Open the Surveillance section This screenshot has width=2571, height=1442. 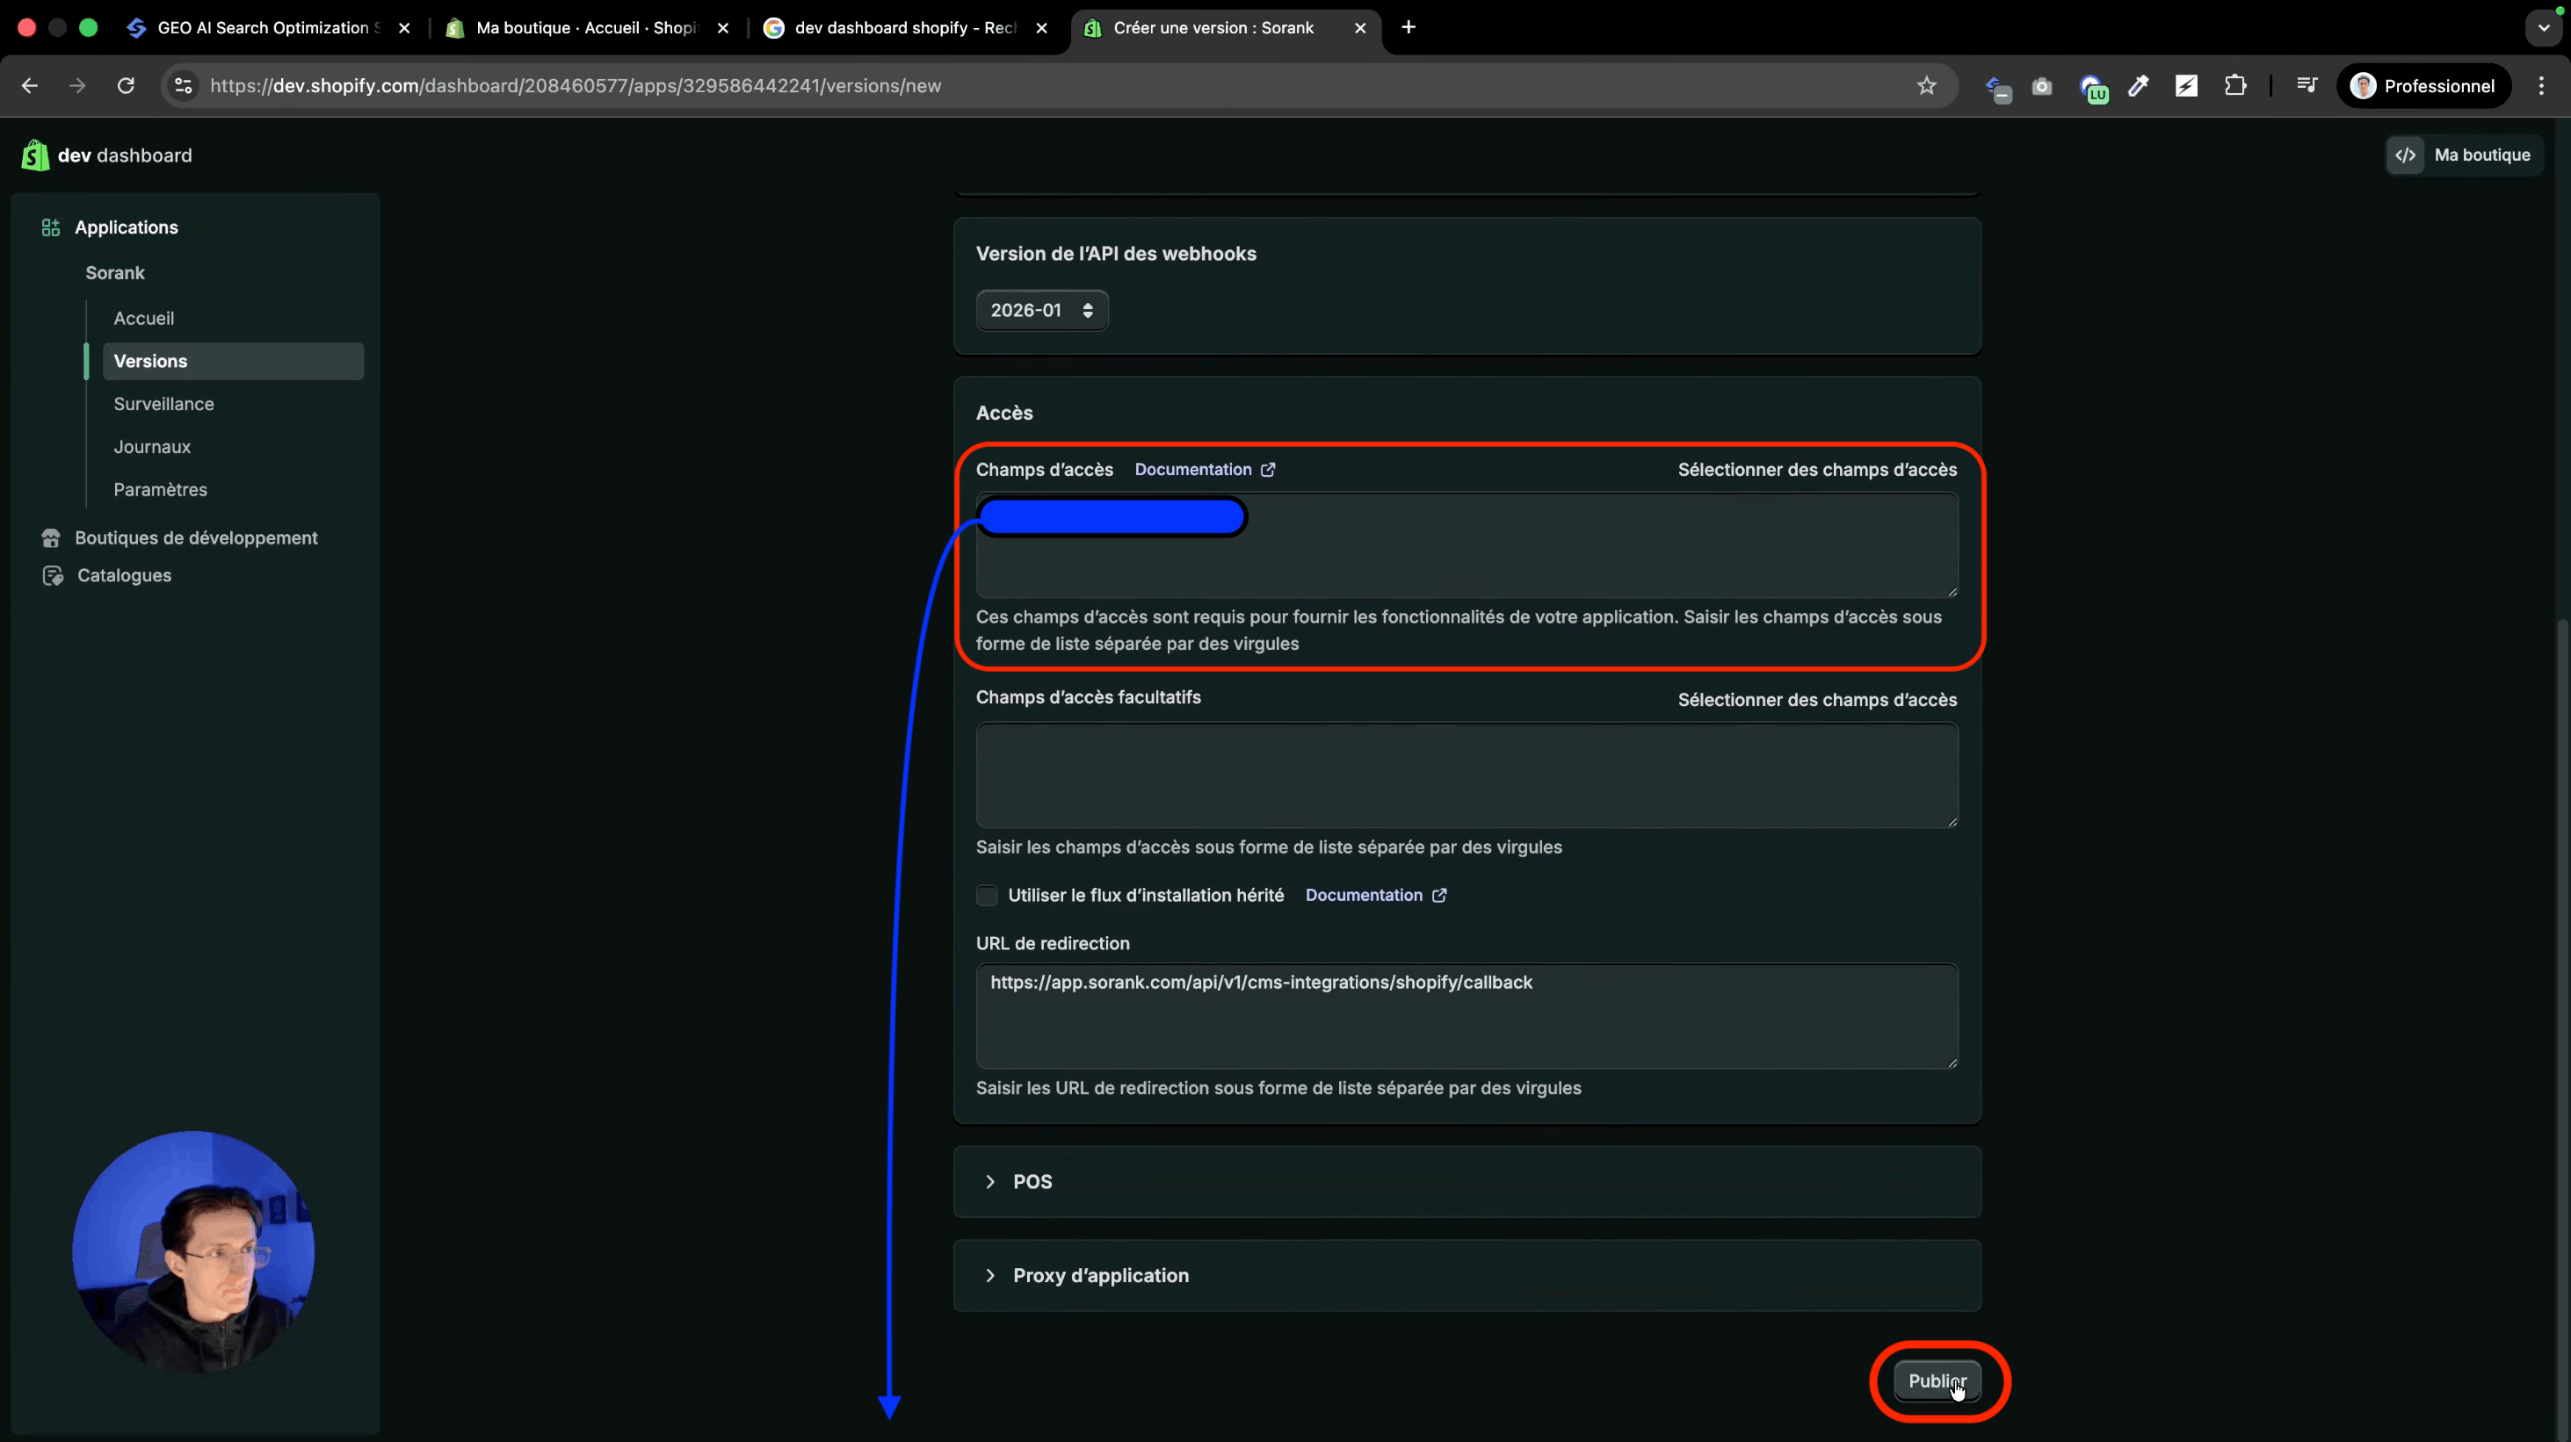click(163, 405)
